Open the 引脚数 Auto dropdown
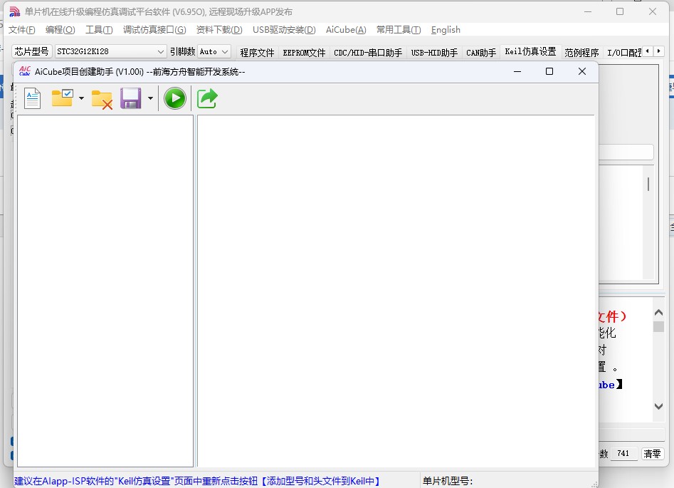Screen dimensions: 674x488 [x=214, y=51]
